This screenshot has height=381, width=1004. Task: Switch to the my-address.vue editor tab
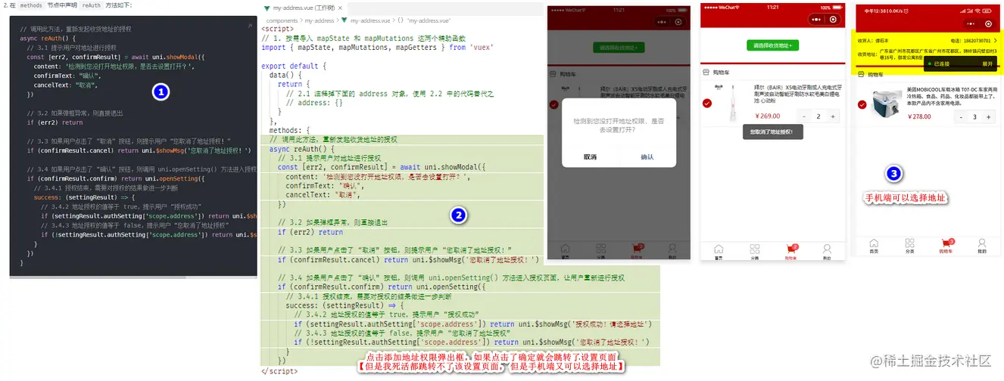click(x=303, y=8)
